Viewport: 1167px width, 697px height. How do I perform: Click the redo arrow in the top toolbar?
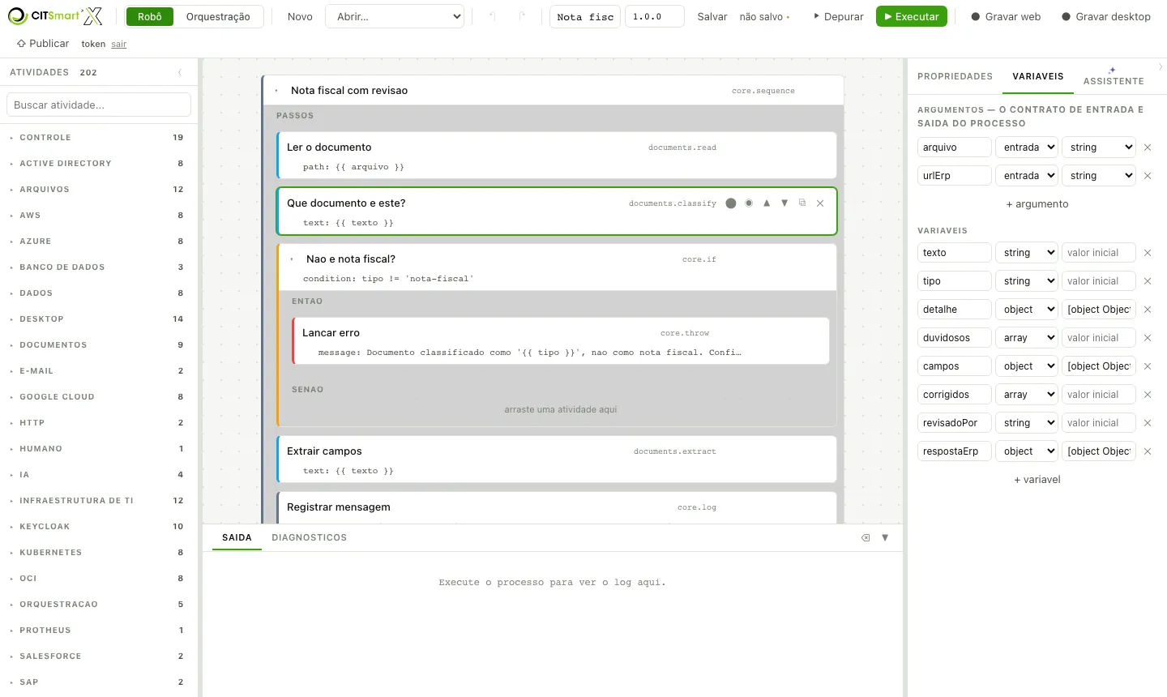[522, 16]
